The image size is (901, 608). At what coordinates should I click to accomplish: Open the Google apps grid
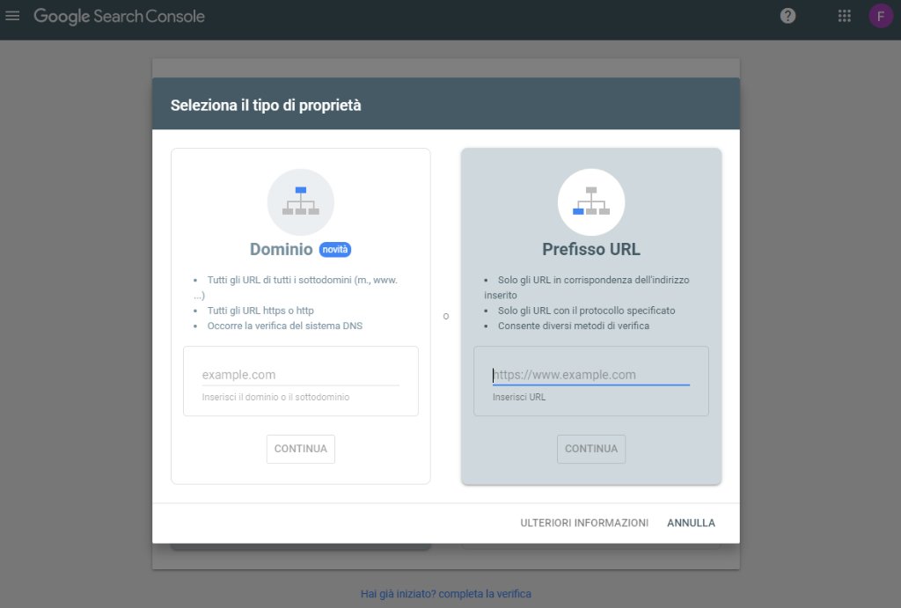point(844,16)
